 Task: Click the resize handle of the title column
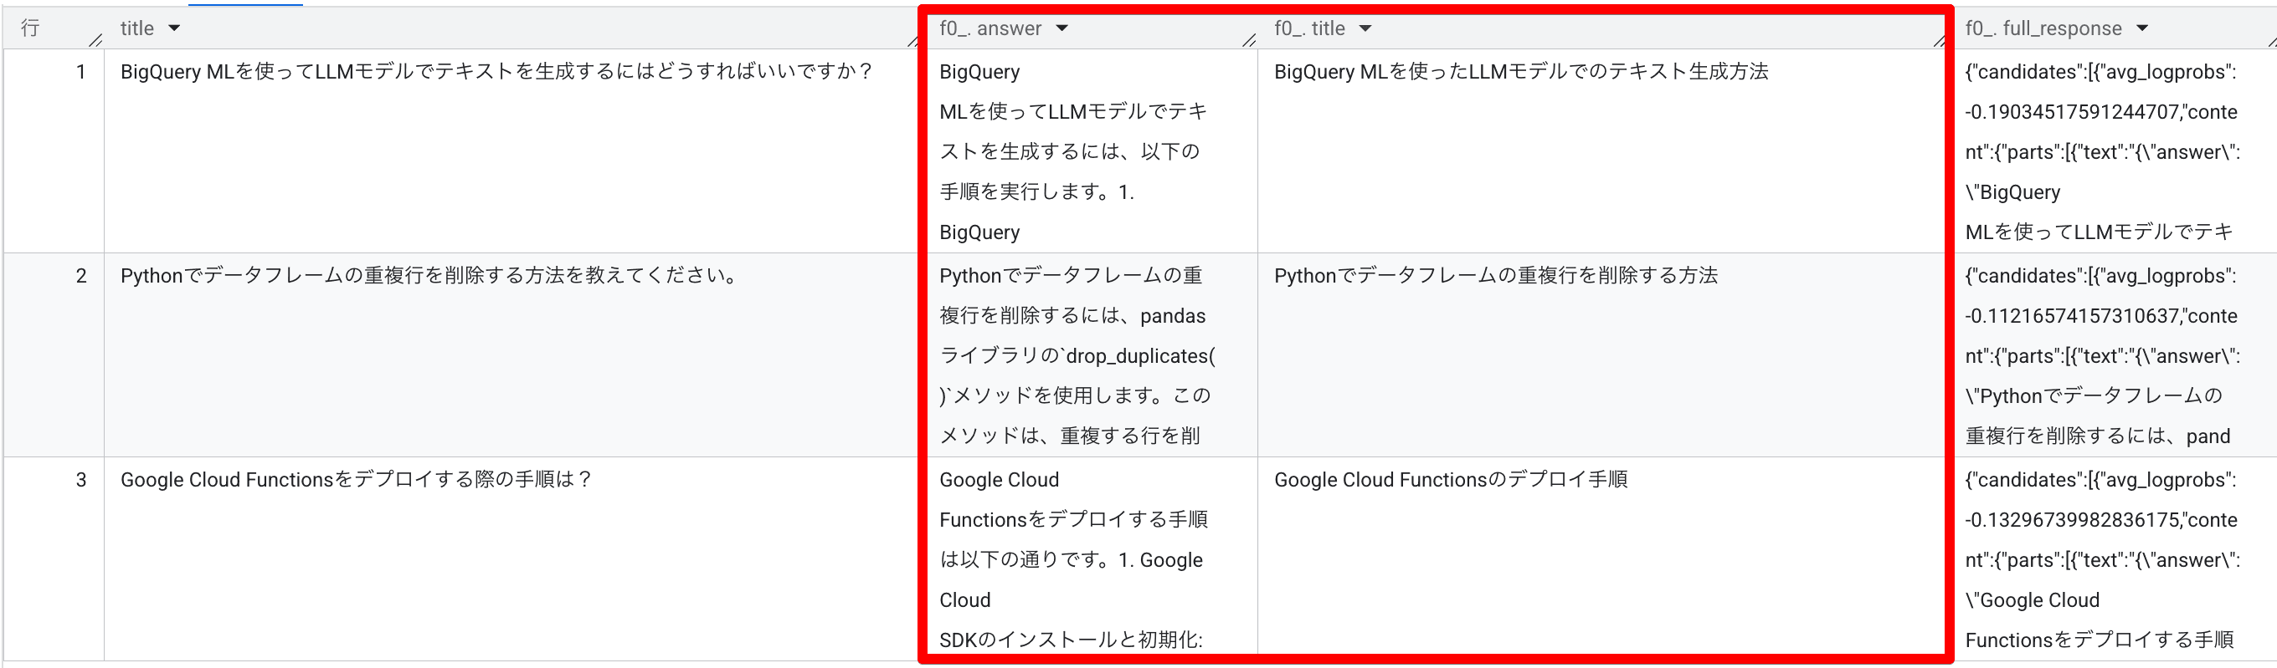pos(913,39)
